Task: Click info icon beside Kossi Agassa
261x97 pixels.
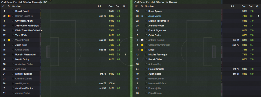Action: [x=146, y=11]
